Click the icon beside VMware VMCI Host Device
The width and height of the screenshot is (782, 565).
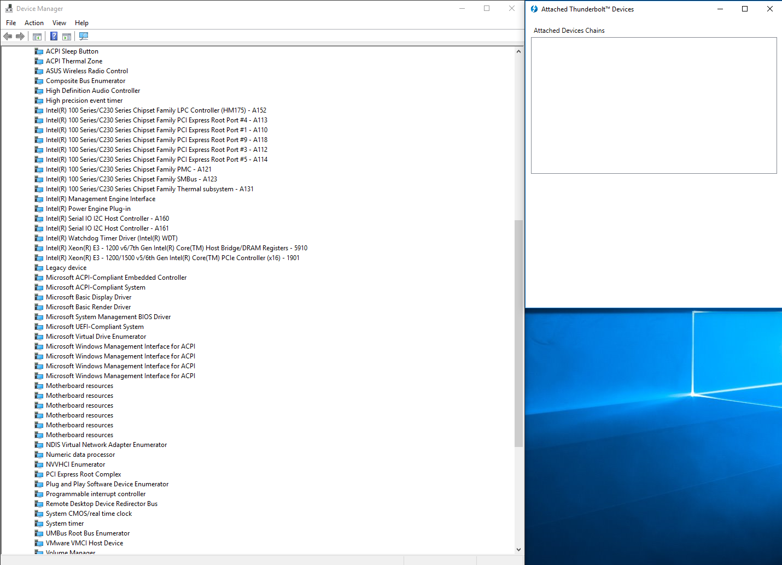pos(39,543)
